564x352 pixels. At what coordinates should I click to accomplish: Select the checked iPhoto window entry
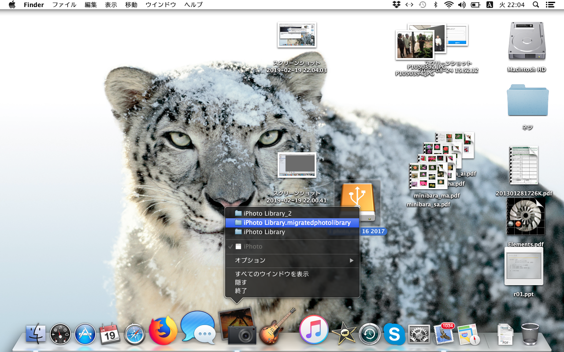[x=252, y=246]
